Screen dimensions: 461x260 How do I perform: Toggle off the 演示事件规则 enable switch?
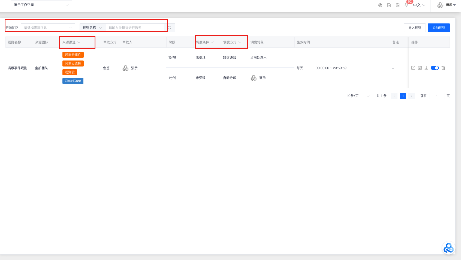(x=435, y=68)
